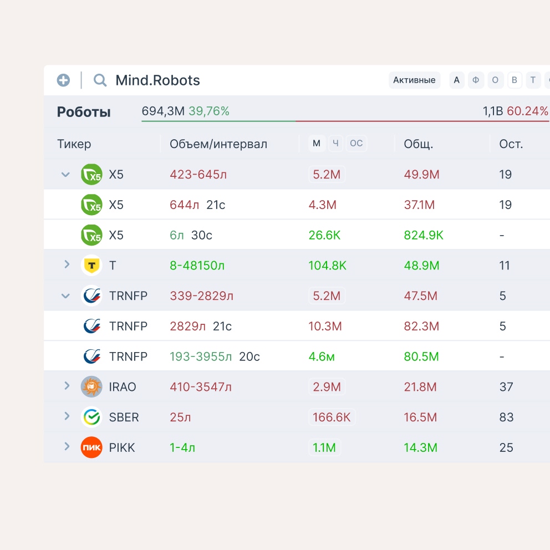Screen dimensions: 550x550
Task: Switch interval to ОС tab
Action: pyautogui.click(x=357, y=143)
